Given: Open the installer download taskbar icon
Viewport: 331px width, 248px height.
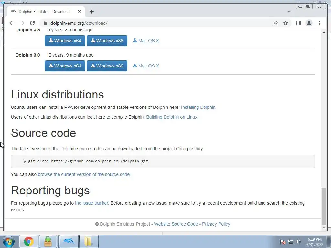Looking at the screenshot, I should (48, 242).
